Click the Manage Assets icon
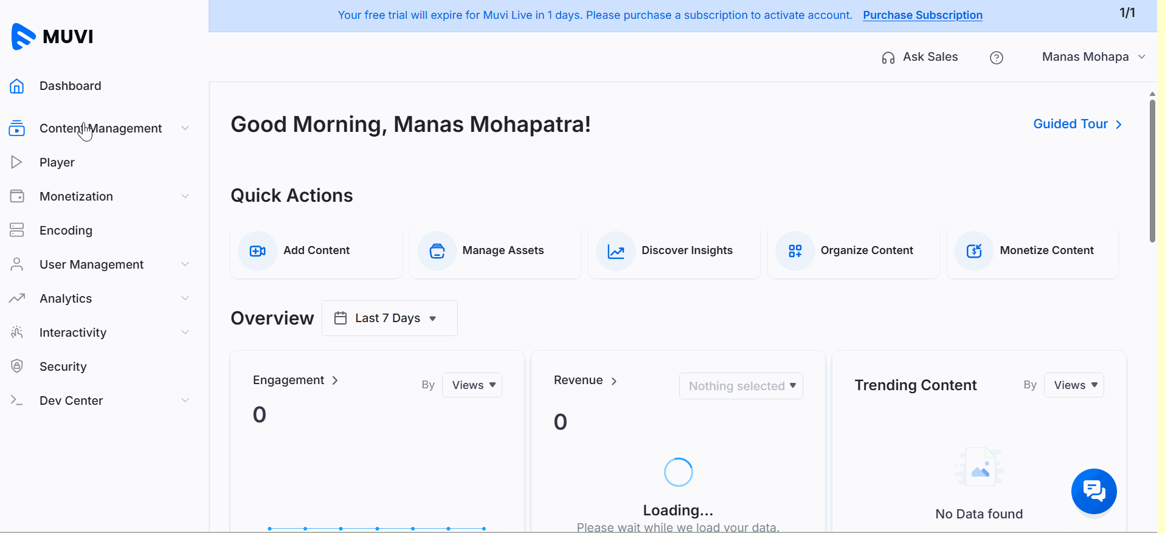 click(437, 251)
